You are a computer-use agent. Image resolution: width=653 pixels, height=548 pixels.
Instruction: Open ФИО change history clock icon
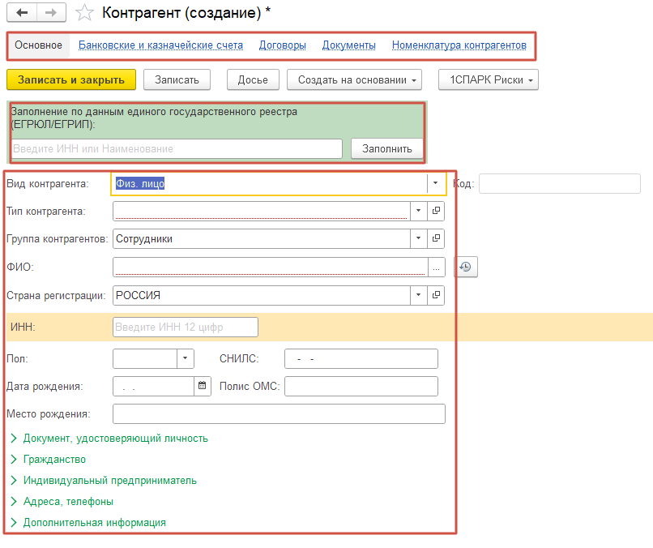click(x=466, y=267)
